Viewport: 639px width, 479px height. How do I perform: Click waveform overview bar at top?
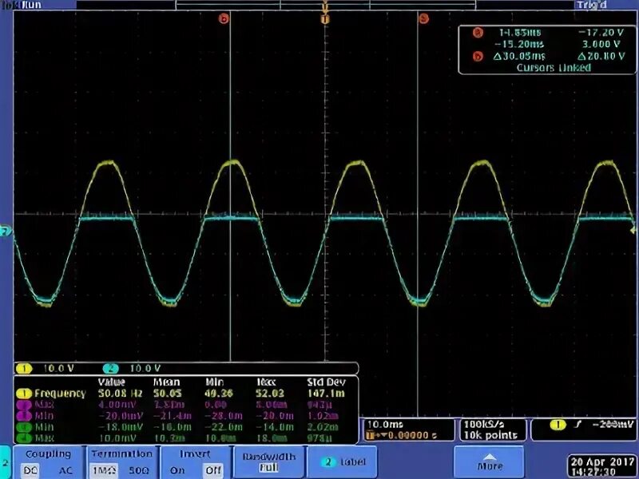click(x=325, y=5)
